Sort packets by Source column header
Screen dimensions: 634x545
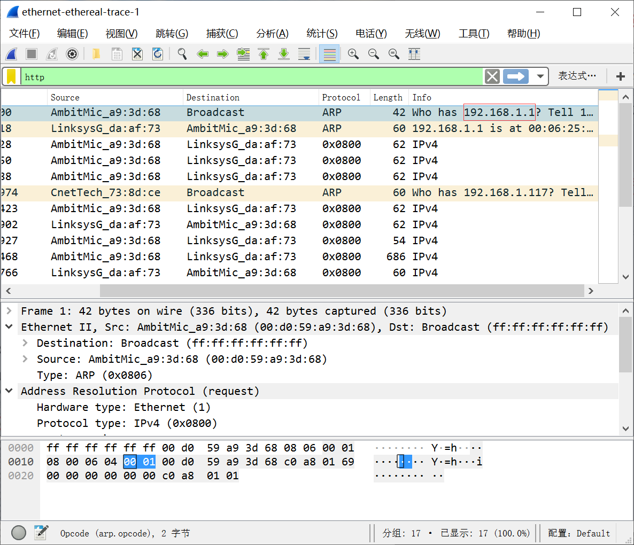(x=115, y=97)
